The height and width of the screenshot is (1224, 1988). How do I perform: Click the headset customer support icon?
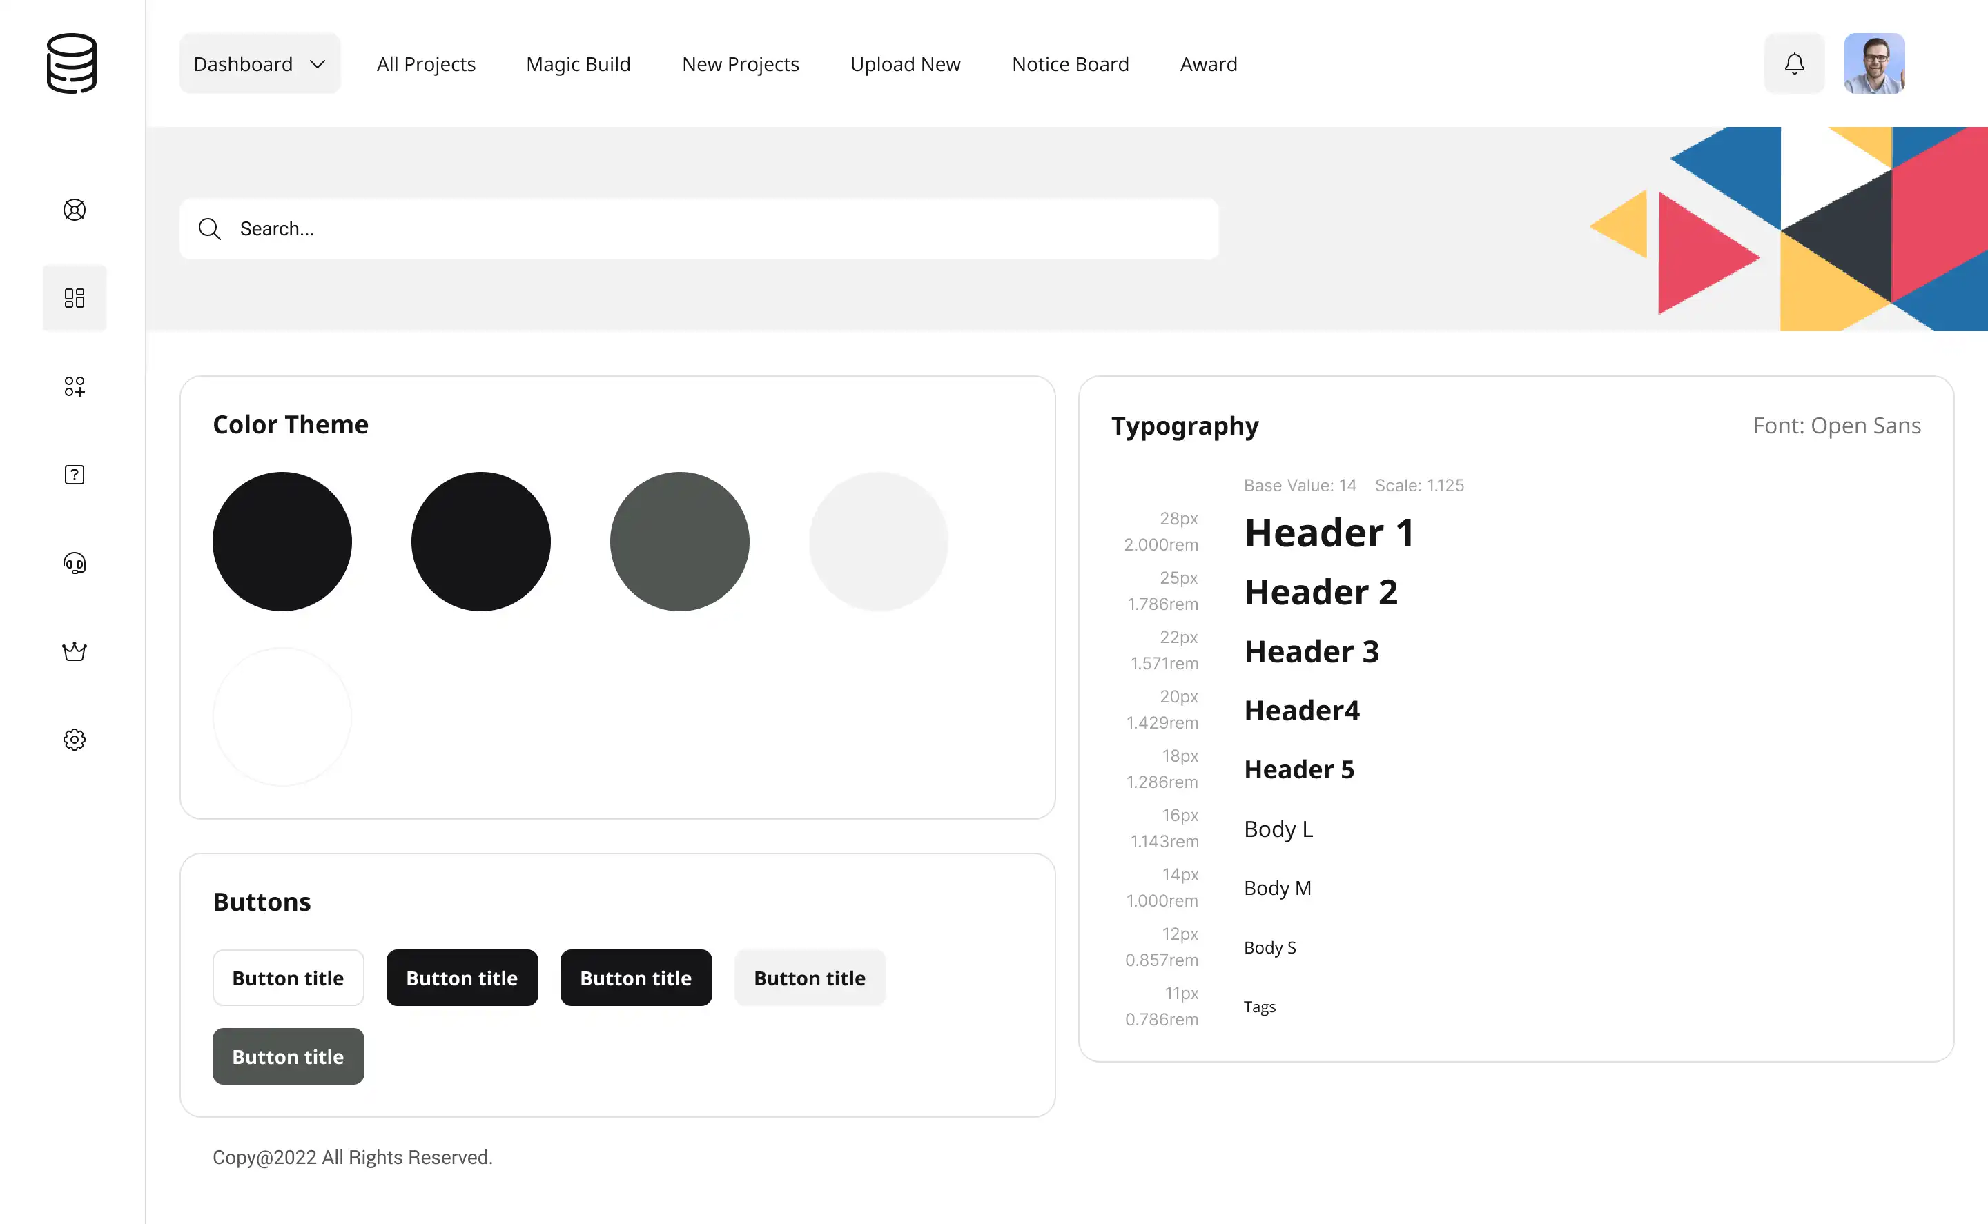coord(75,562)
